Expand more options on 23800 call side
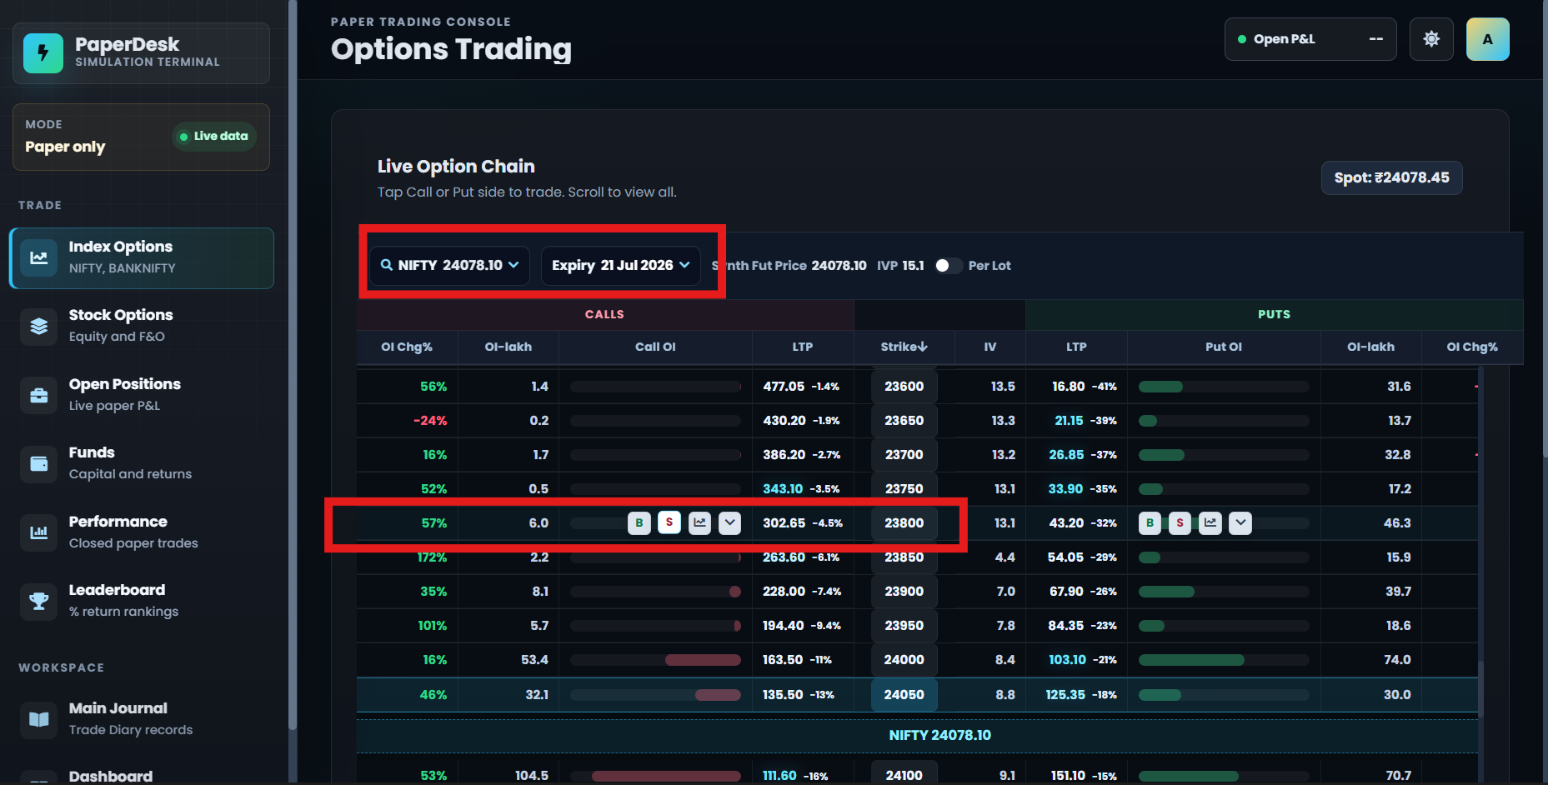 point(730,523)
